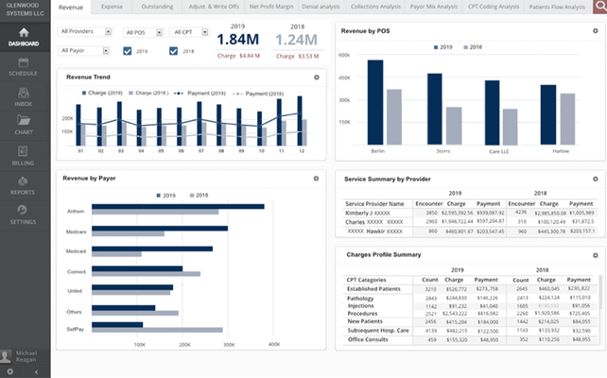
Task: Collapse the sidebar with the left arrow
Action: tap(35, 371)
